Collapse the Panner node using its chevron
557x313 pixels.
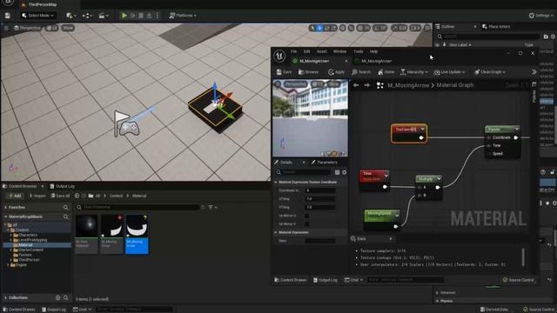(516, 129)
